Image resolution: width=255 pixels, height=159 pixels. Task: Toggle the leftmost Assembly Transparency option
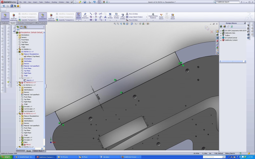pos(27,20)
